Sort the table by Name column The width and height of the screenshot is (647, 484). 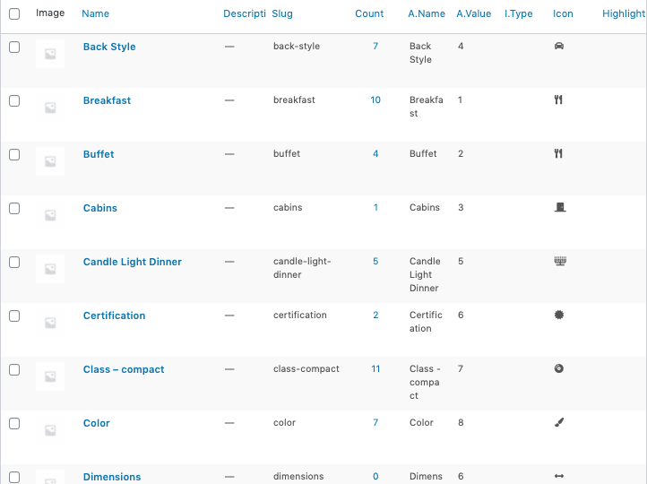[x=95, y=13]
